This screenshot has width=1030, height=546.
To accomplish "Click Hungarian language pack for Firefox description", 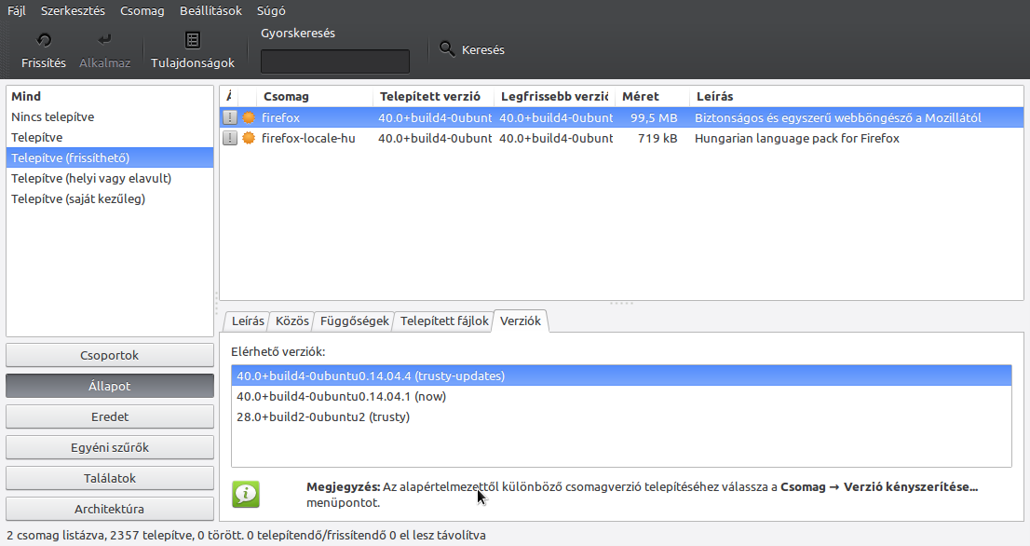I will (x=797, y=138).
